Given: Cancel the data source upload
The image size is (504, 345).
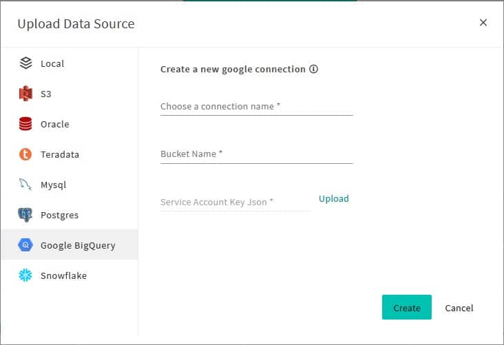Looking at the screenshot, I should (x=459, y=308).
